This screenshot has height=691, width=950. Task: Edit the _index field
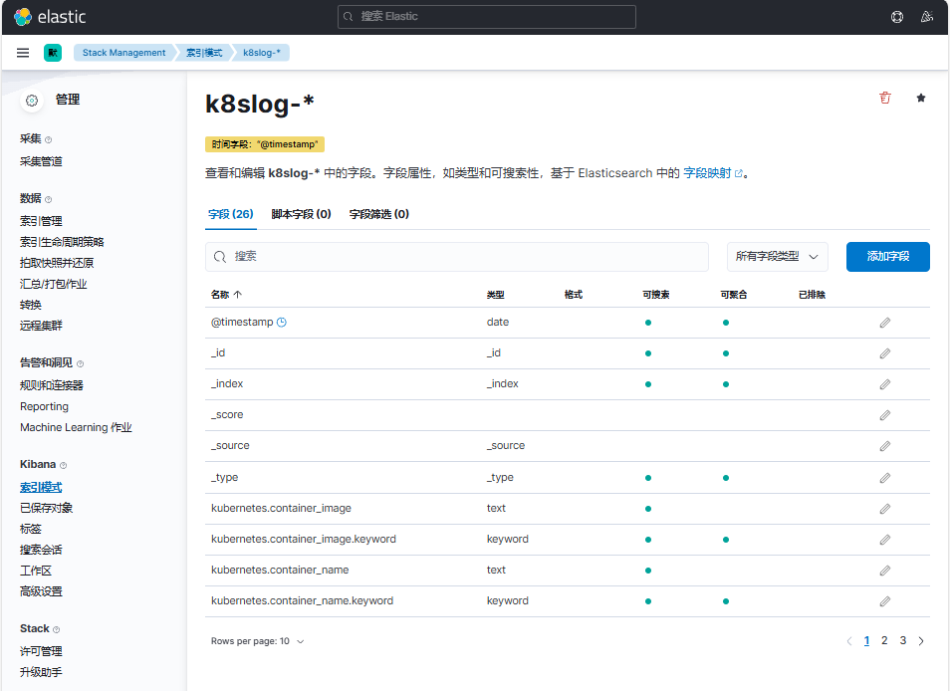[x=885, y=384]
